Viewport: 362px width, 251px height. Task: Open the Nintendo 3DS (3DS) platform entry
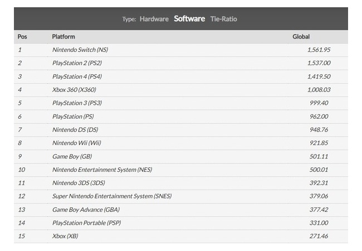click(79, 183)
